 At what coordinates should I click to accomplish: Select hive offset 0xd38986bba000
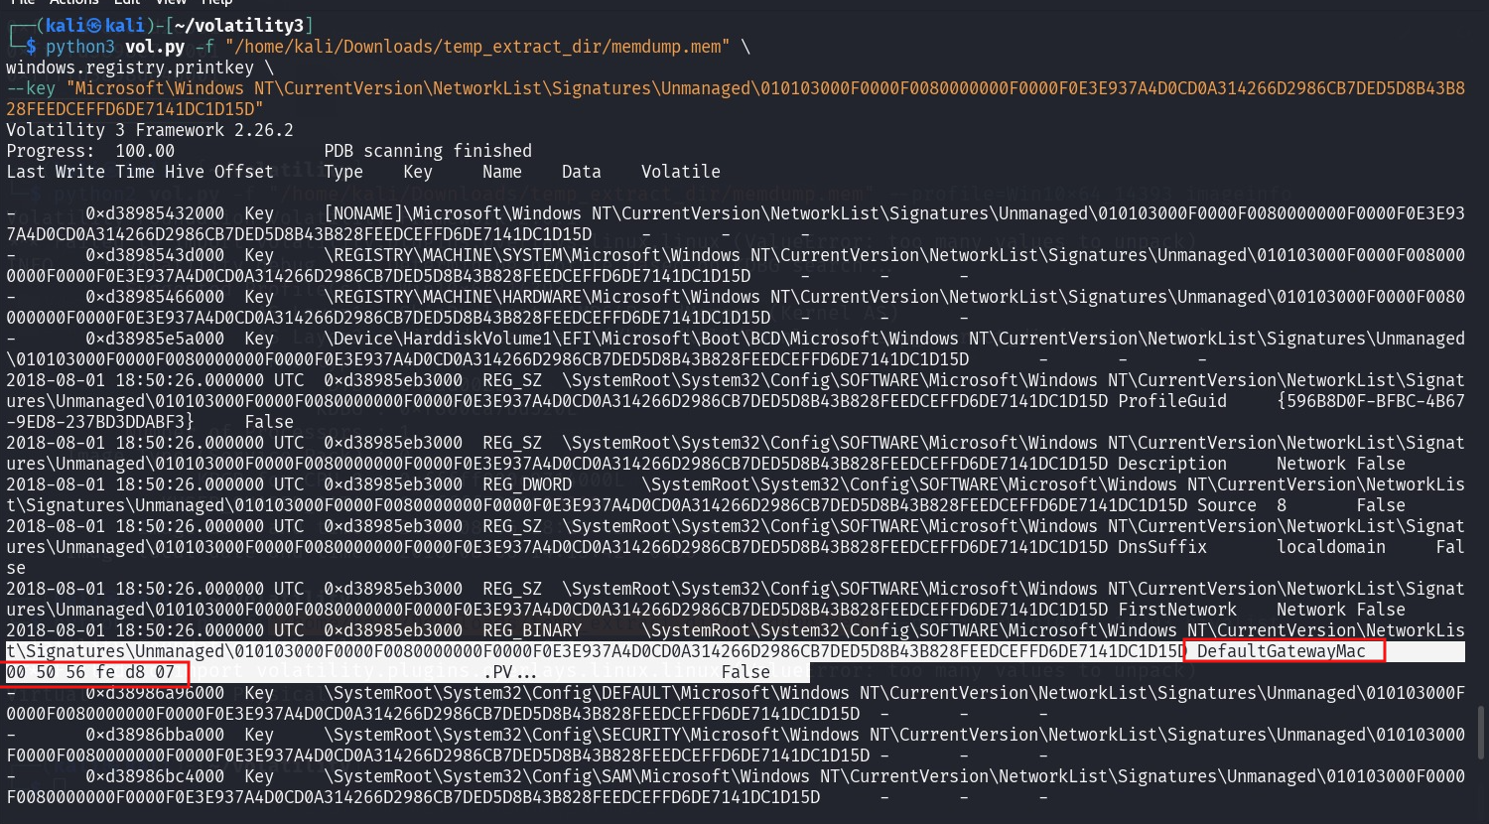point(155,735)
